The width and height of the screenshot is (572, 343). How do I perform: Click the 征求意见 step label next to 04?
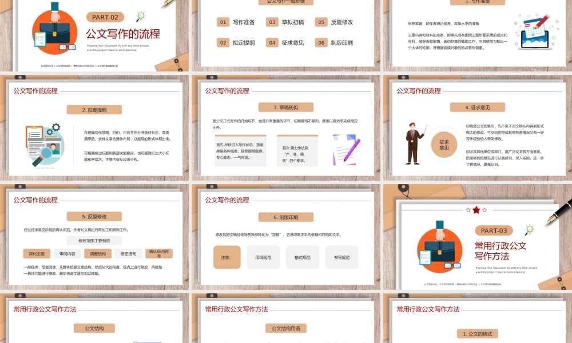(x=292, y=43)
